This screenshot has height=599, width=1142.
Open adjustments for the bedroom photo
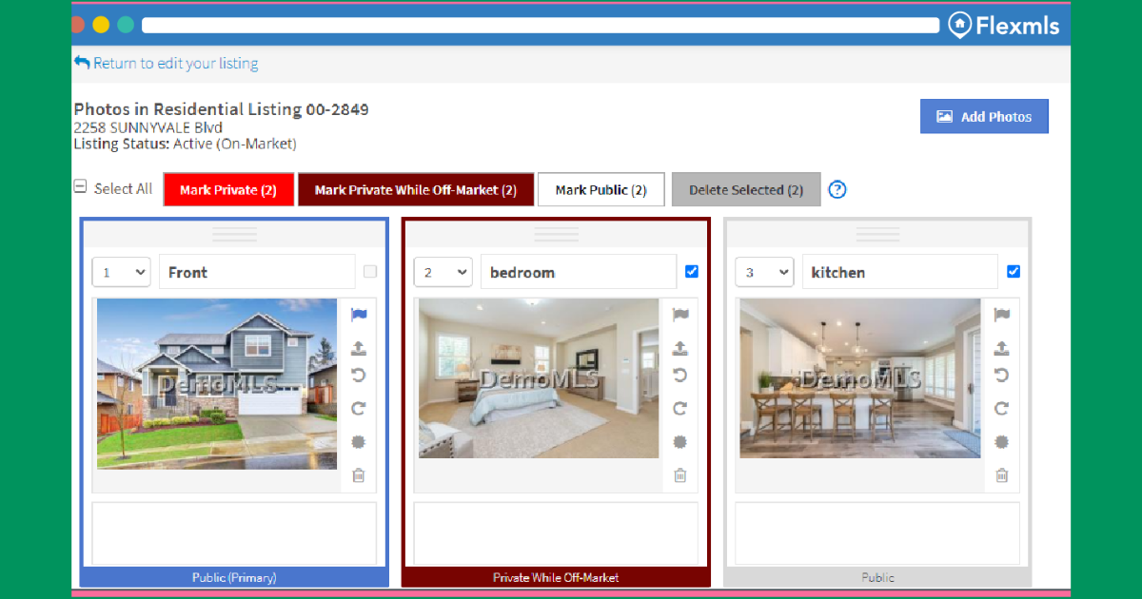(680, 441)
